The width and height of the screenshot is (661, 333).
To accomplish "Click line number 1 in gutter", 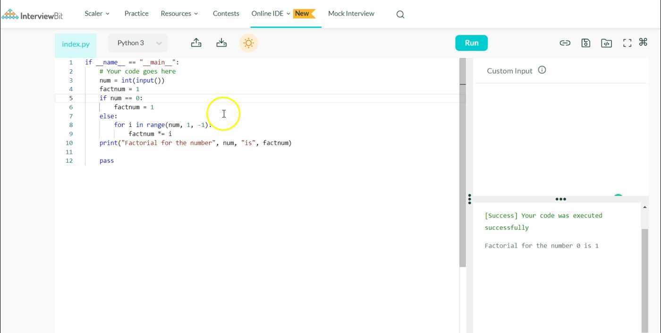I will 71,62.
